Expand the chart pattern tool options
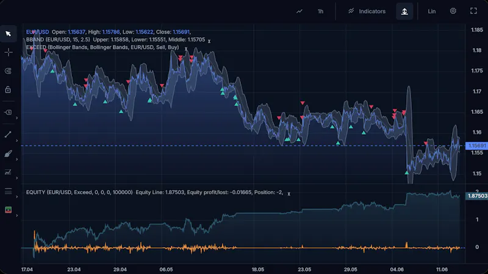488x274 pixels. pyautogui.click(x=17, y=178)
